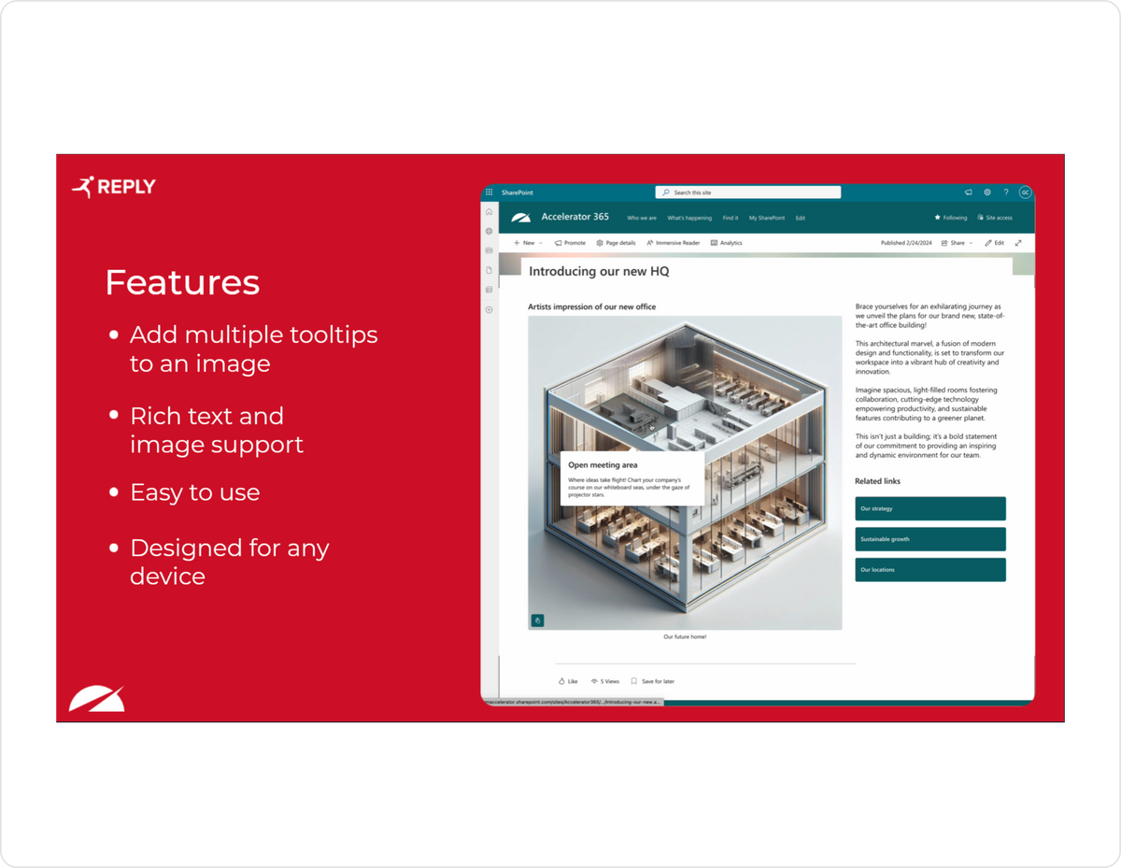Click the Immersive Reader icon
Image resolution: width=1121 pixels, height=868 pixels.
tap(674, 243)
